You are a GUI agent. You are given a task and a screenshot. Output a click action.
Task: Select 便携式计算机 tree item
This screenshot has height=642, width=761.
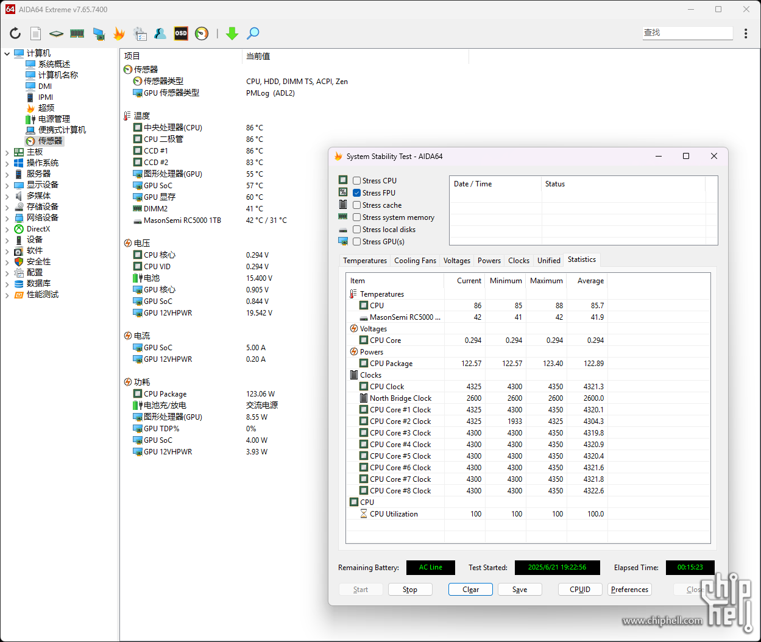62,130
